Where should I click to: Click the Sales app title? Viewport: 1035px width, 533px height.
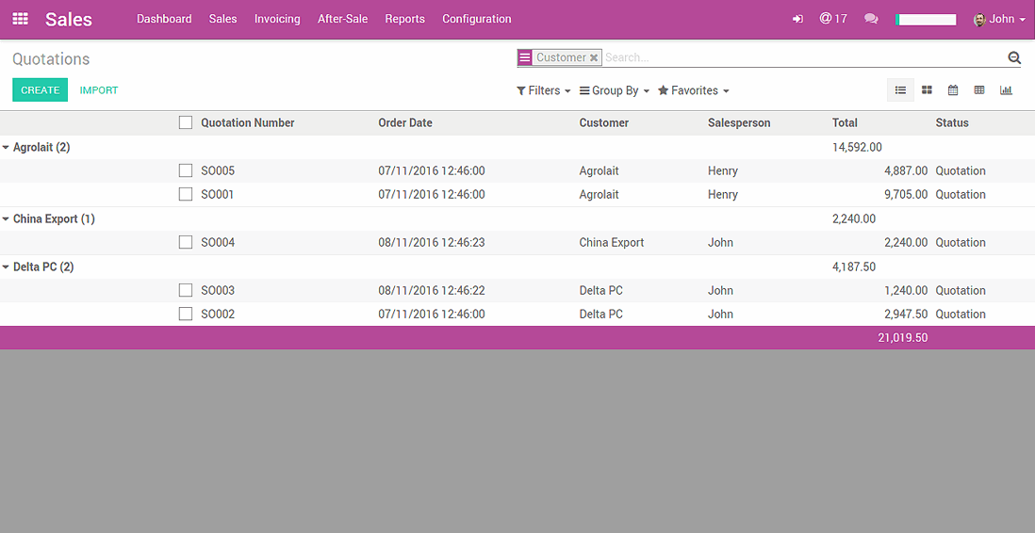[69, 19]
